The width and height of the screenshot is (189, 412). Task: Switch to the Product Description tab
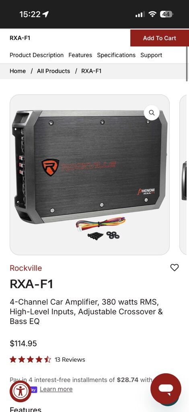(x=37, y=55)
